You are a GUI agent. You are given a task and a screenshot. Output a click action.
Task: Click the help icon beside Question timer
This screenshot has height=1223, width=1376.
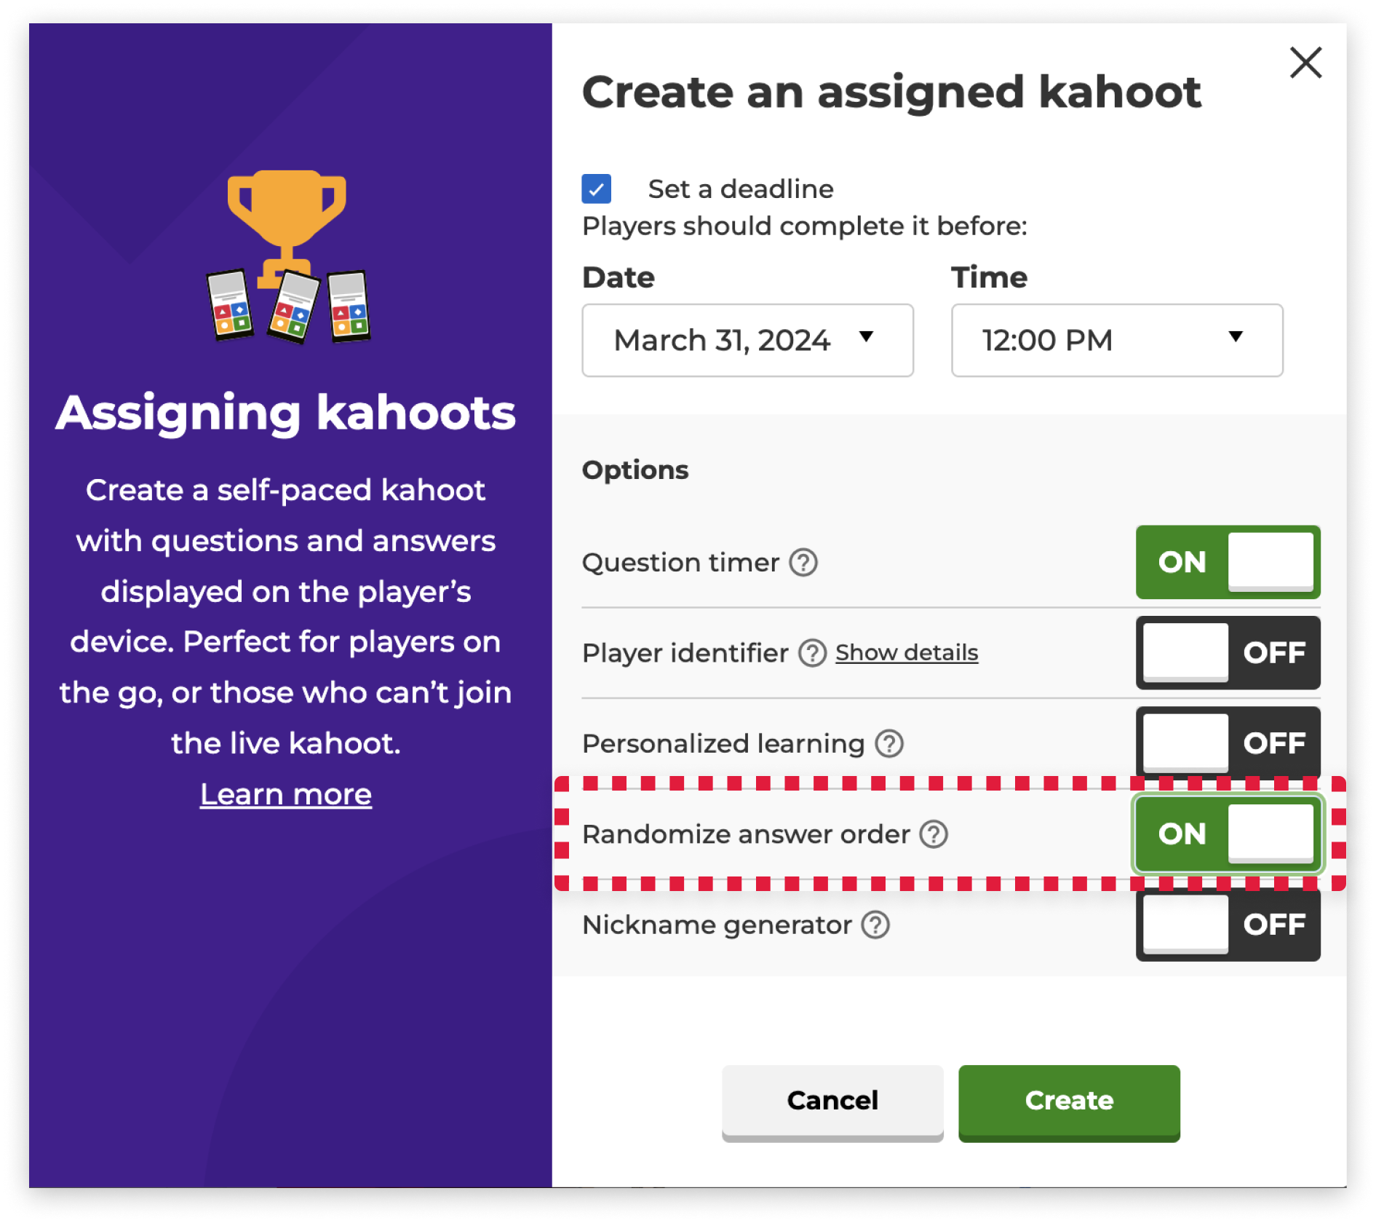pyautogui.click(x=803, y=563)
